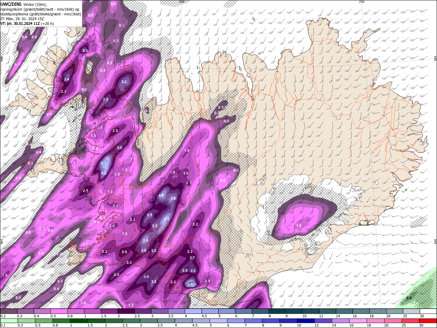The height and width of the screenshot is (328, 437).
Task: Pick the darkest purple swatch between 2 and 2.5
Action: pos(126,311)
